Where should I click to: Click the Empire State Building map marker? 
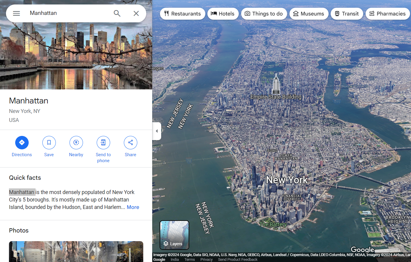point(276,84)
